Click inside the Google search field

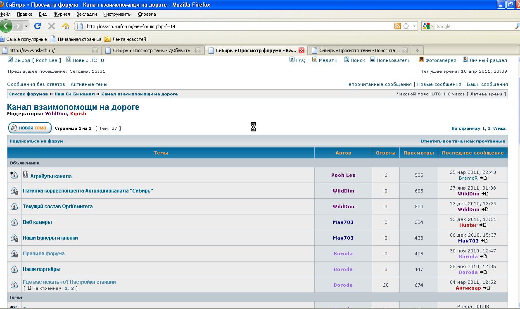point(473,26)
